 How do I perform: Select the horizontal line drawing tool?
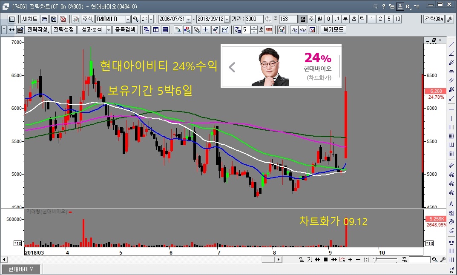click(x=451, y=109)
